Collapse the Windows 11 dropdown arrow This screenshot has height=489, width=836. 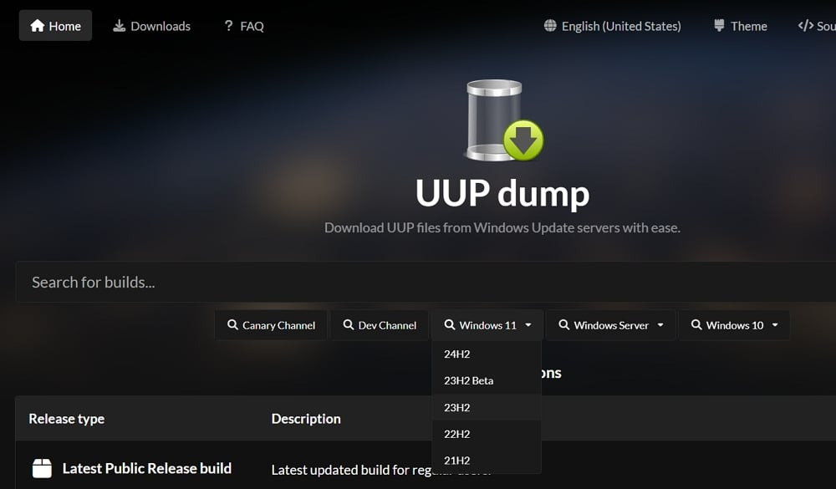[528, 325]
